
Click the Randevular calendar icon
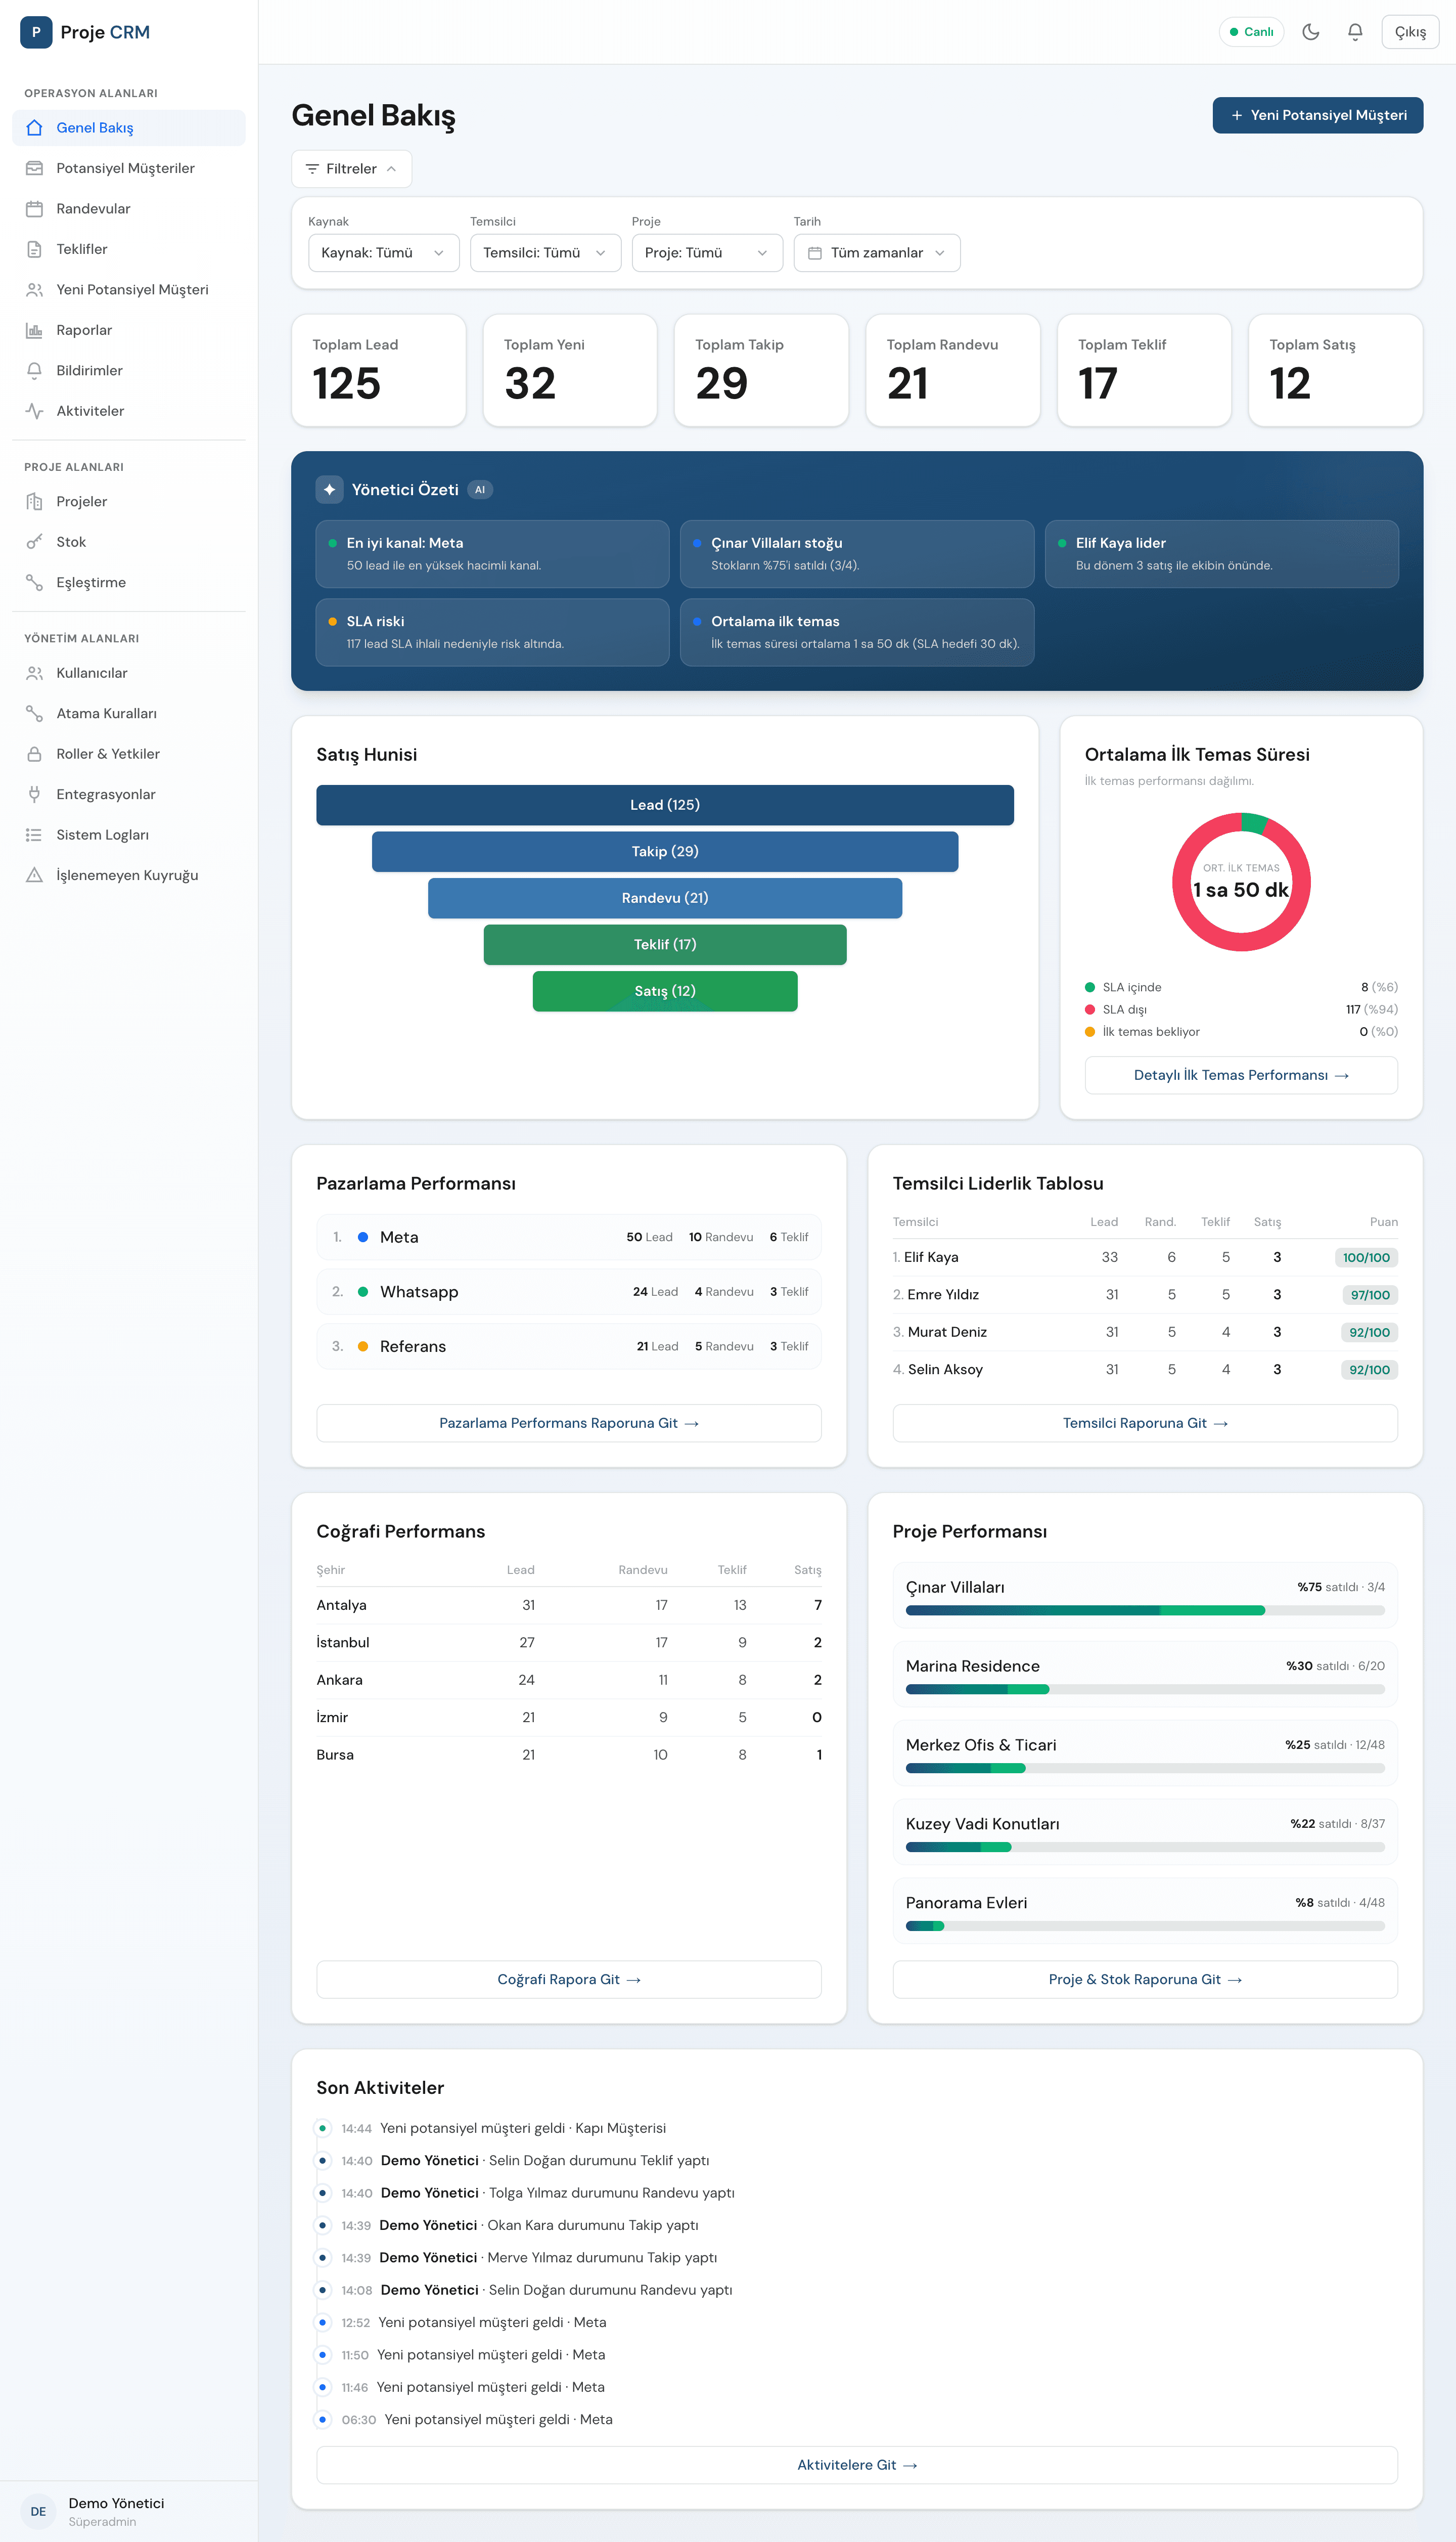(34, 209)
